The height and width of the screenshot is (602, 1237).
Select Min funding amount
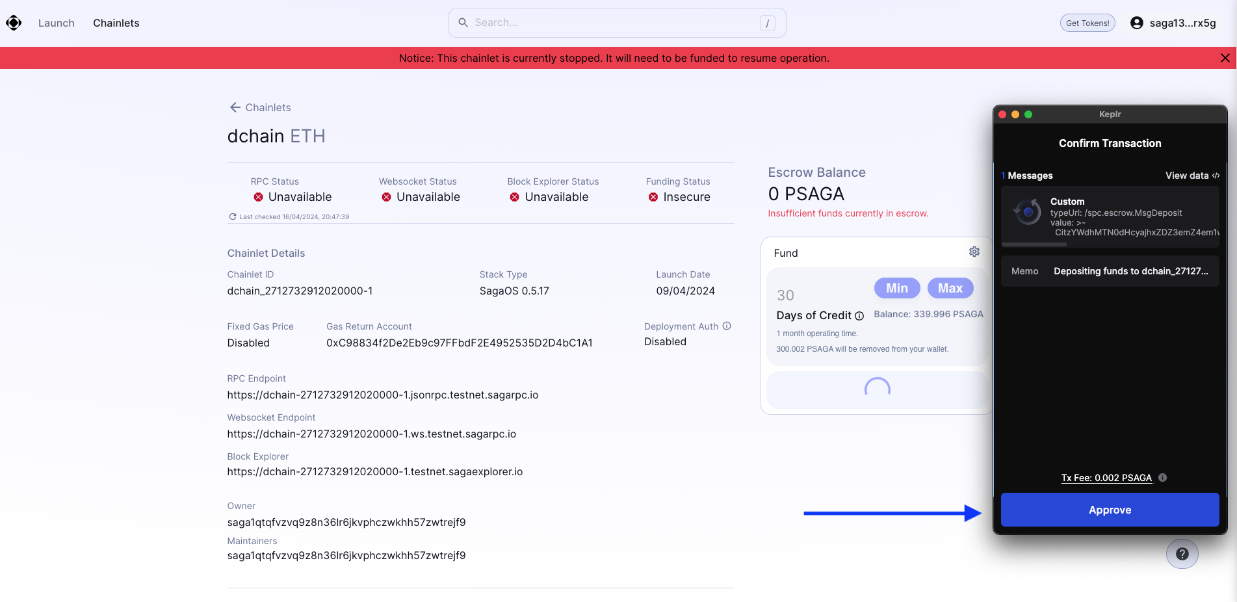point(896,288)
